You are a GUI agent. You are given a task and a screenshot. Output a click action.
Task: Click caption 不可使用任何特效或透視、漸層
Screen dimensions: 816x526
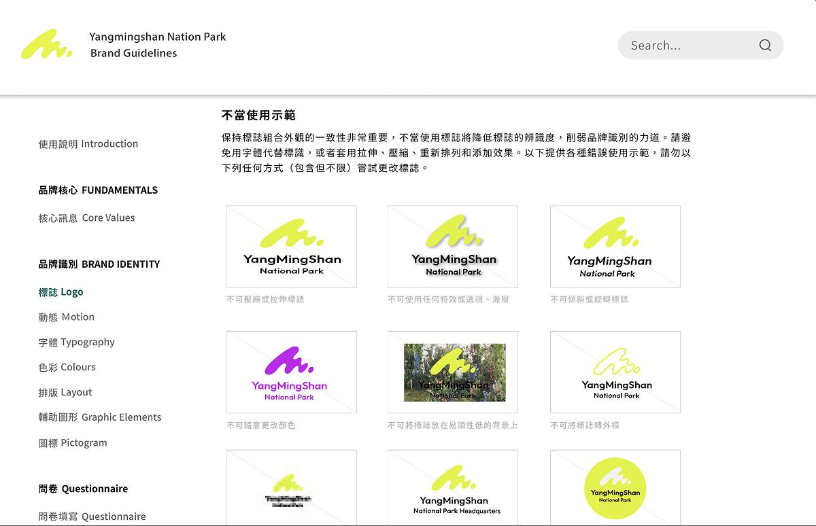[x=448, y=299]
